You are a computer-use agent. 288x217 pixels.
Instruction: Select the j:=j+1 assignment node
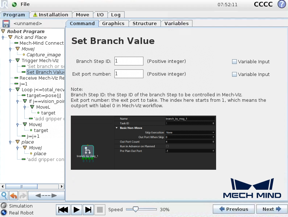point(33,136)
